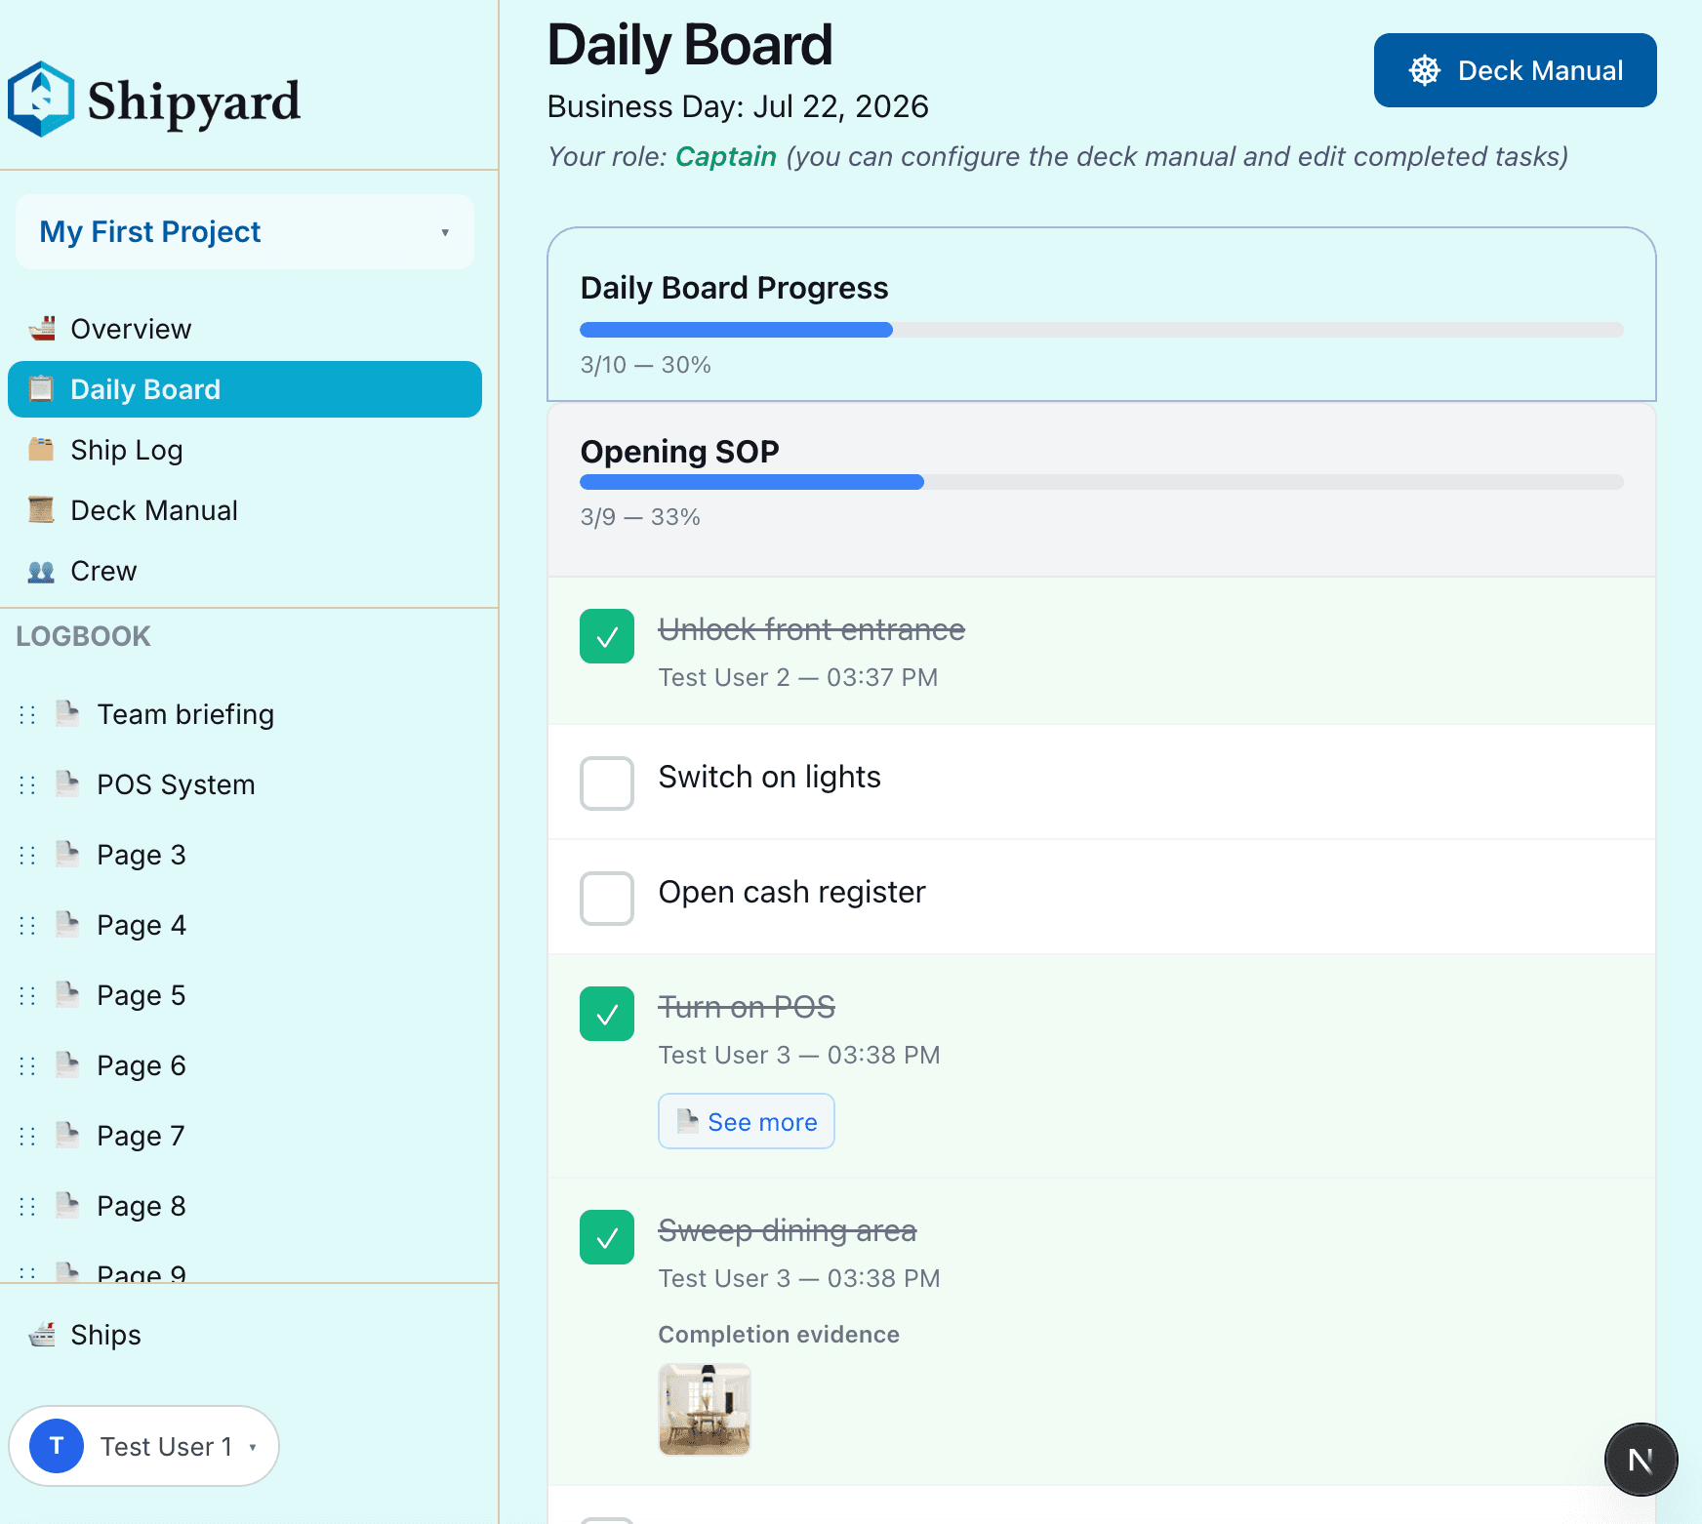Open the round N dev tools badge

pyautogui.click(x=1641, y=1460)
